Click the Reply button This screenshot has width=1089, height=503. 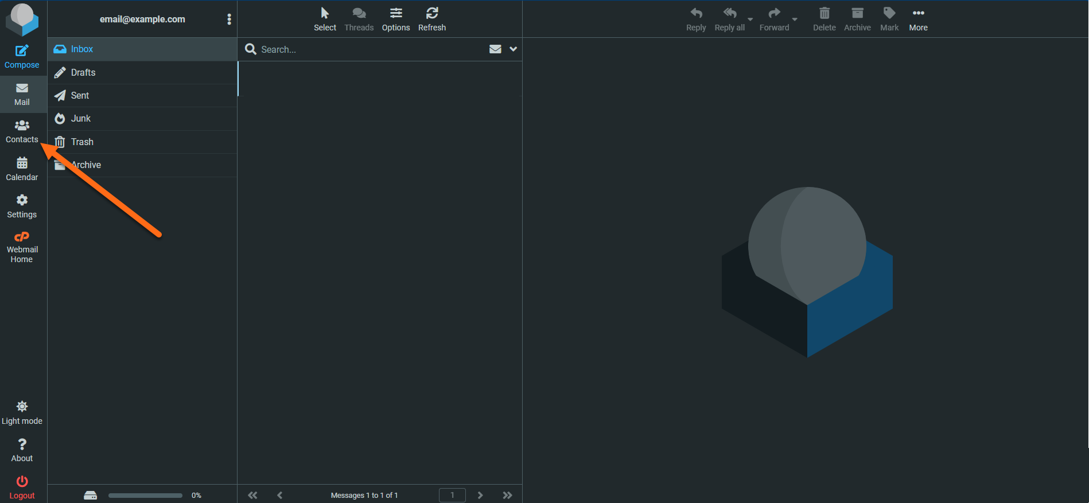(x=696, y=20)
